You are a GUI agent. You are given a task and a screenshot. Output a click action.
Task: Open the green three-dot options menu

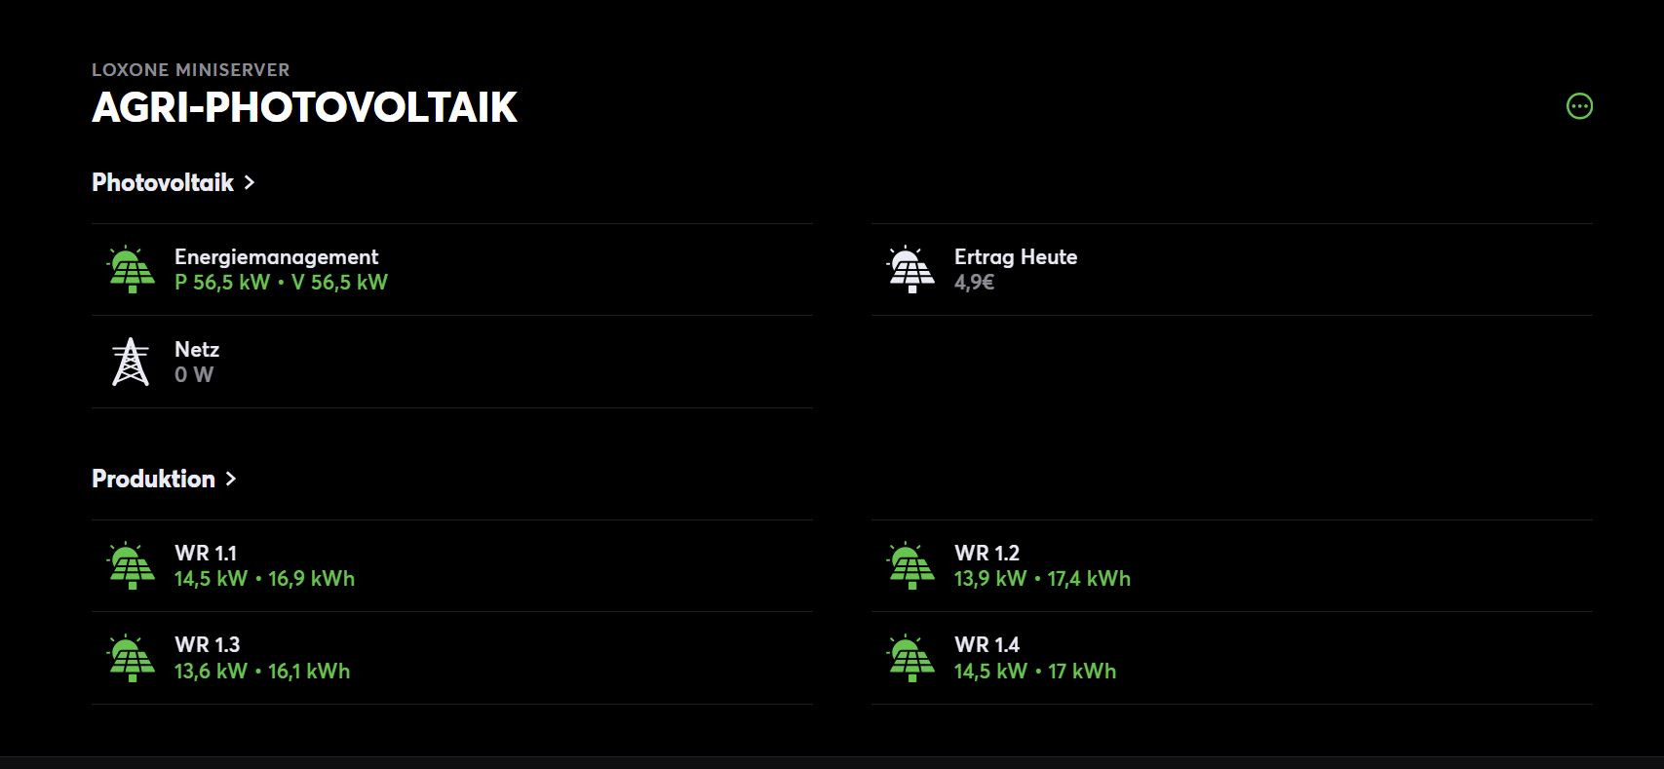[x=1579, y=106]
